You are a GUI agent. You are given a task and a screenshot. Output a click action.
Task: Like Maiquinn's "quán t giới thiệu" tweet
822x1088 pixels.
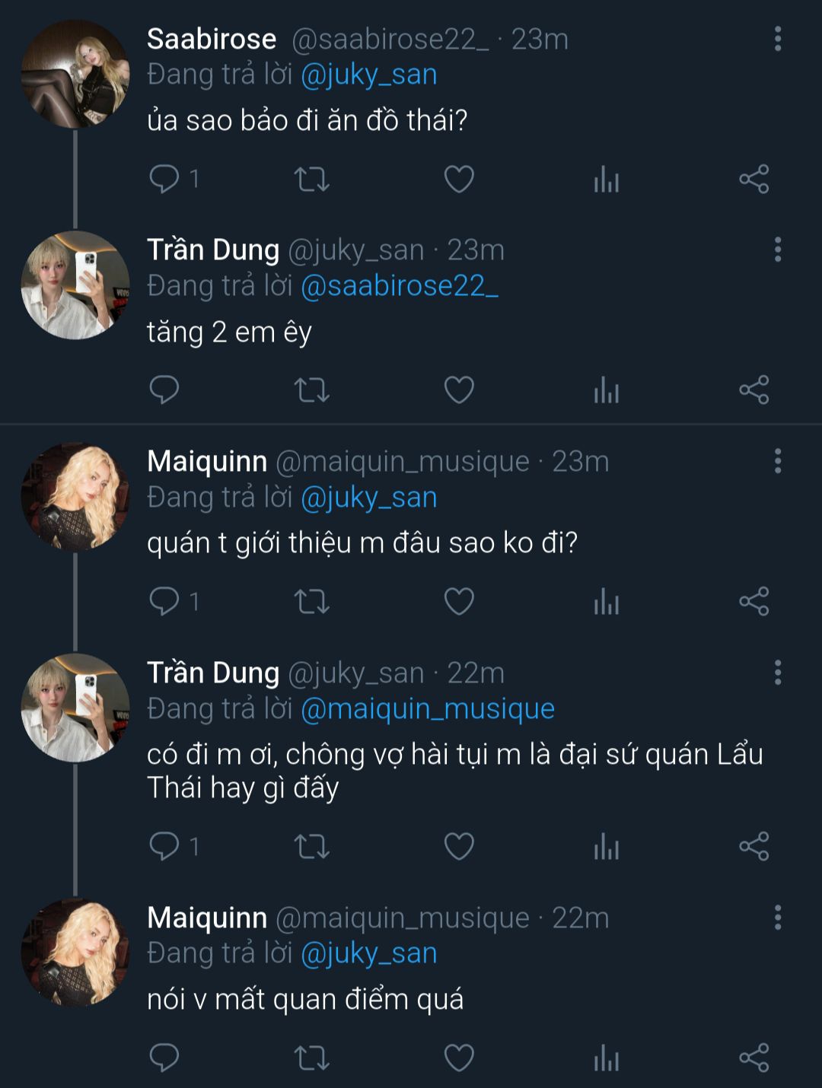coord(459,602)
